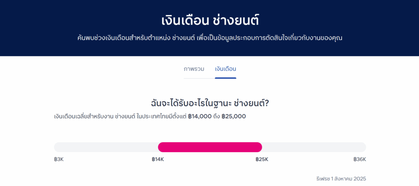
Task: Click the pink salary range bar
Action: [x=210, y=147]
